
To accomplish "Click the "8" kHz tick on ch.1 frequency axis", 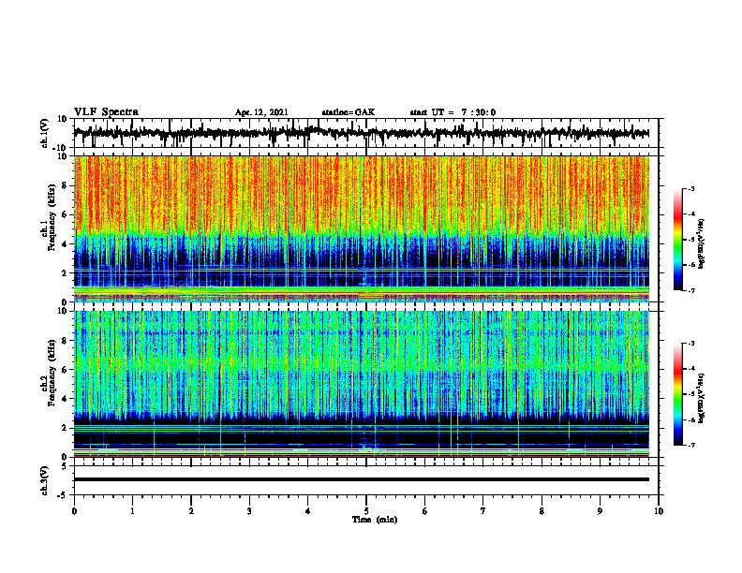I will pos(65,185).
